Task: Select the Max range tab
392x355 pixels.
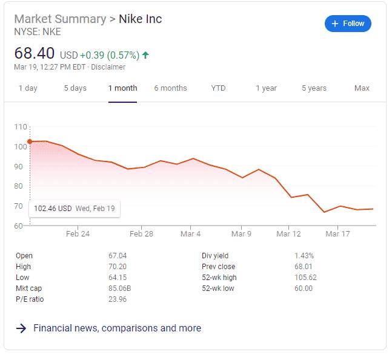Action: click(x=362, y=88)
